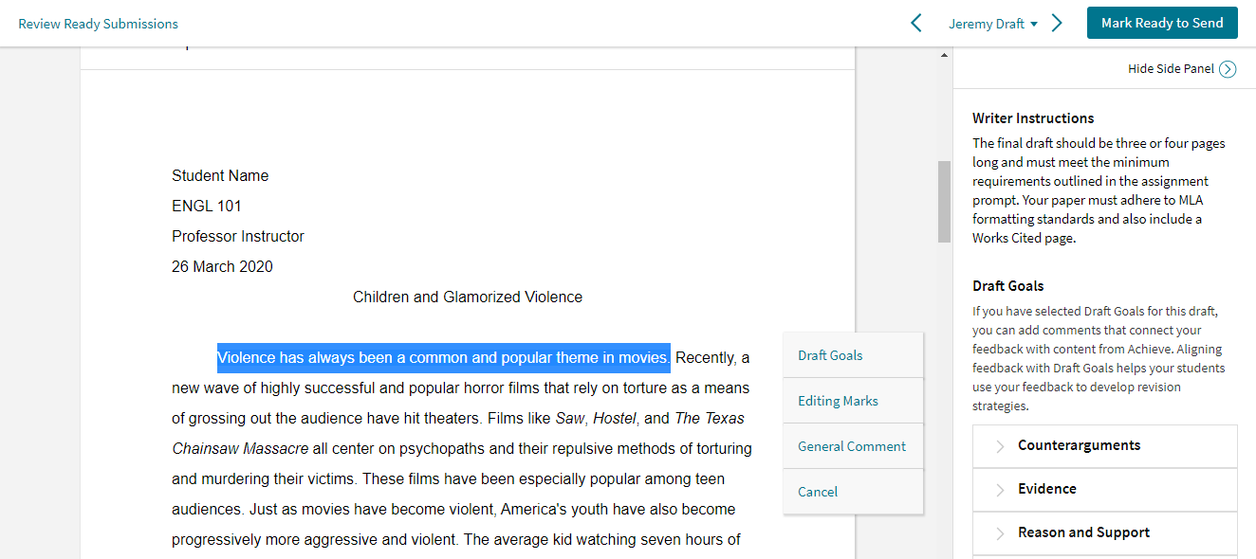Click the Hide Side Panel circled arrow
The width and height of the screenshot is (1256, 559).
click(x=1228, y=69)
